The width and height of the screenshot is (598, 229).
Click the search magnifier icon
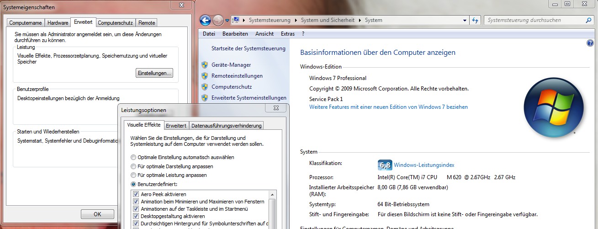coord(588,20)
